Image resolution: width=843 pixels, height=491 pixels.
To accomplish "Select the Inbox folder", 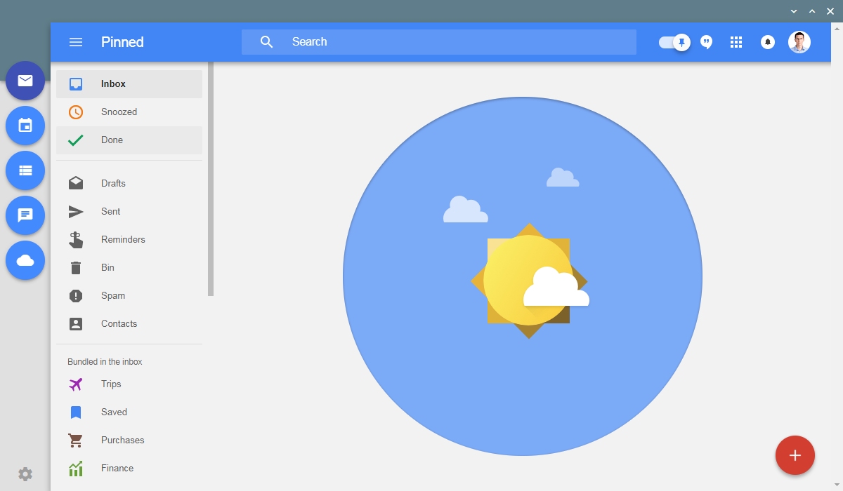I will [x=129, y=84].
